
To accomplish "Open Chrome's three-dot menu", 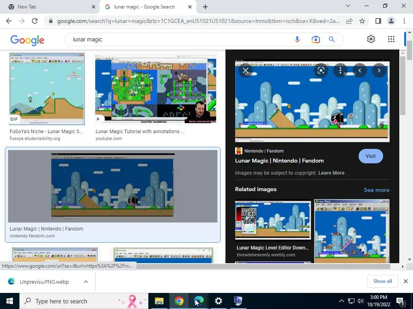I will coord(404,21).
